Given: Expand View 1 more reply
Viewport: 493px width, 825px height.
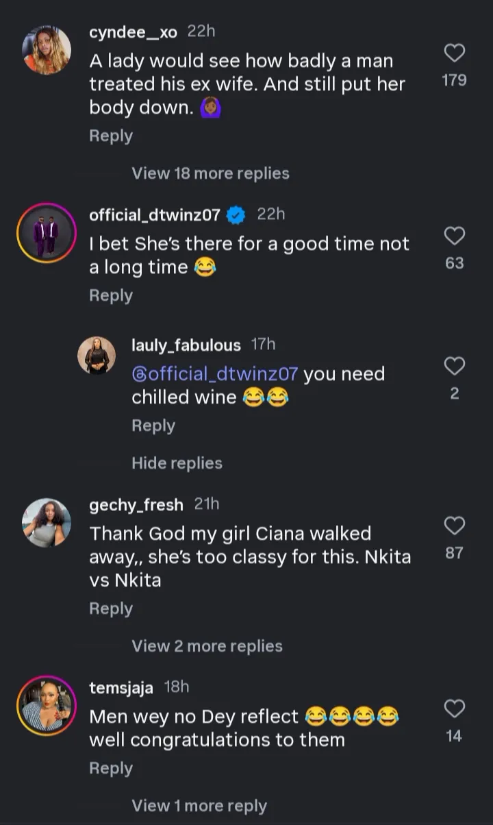Looking at the screenshot, I should (199, 806).
